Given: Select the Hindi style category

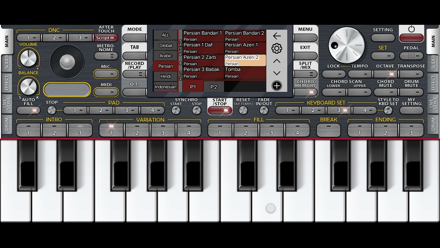Looking at the screenshot, I should pyautogui.click(x=166, y=76).
